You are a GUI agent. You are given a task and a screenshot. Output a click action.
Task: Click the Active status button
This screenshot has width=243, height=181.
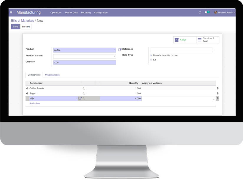[x=185, y=40]
